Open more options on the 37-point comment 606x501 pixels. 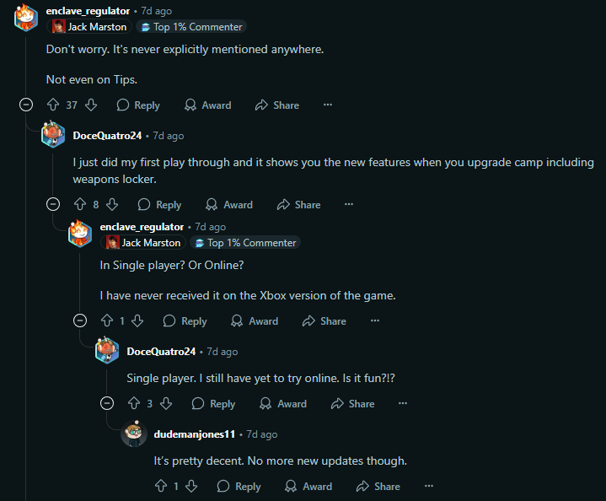tap(328, 105)
